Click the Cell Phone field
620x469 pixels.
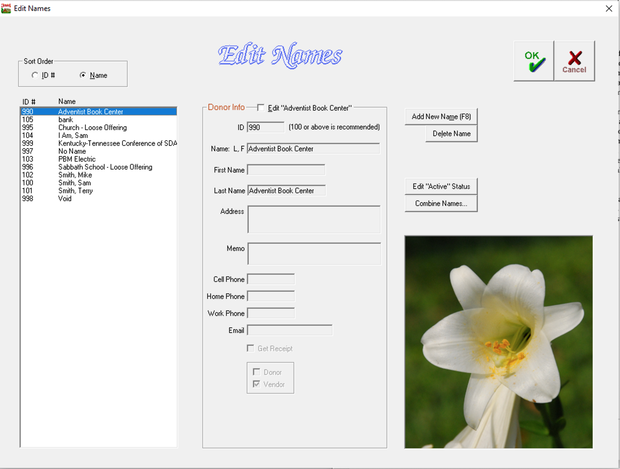pos(271,279)
